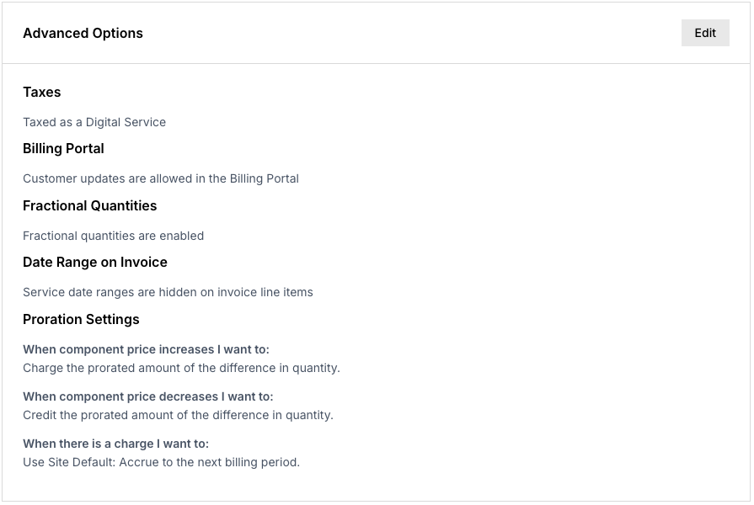The image size is (754, 505).
Task: Click the component price increases label
Action: click(x=147, y=349)
